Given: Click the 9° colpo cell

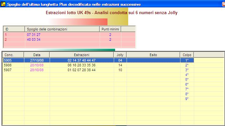Looking at the screenshot, I should coord(187,99).
